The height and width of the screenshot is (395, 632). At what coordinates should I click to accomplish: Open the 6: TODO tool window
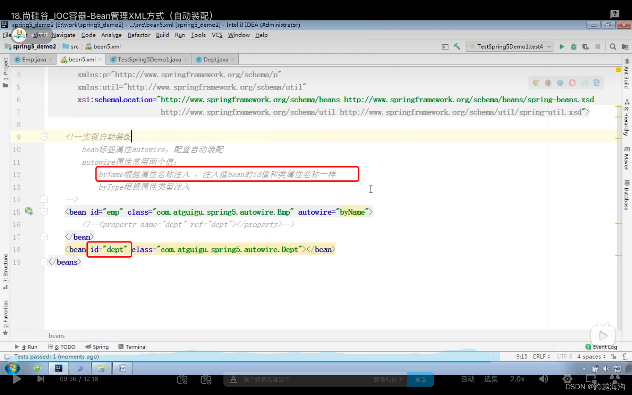pos(62,347)
